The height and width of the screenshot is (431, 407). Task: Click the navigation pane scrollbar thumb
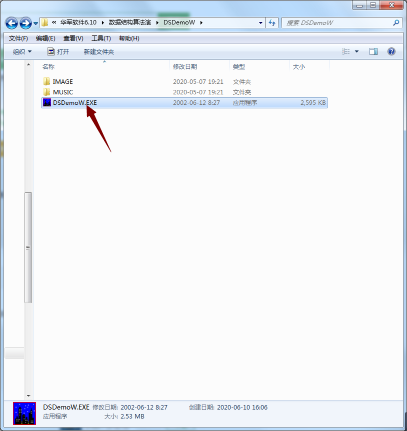point(28,248)
